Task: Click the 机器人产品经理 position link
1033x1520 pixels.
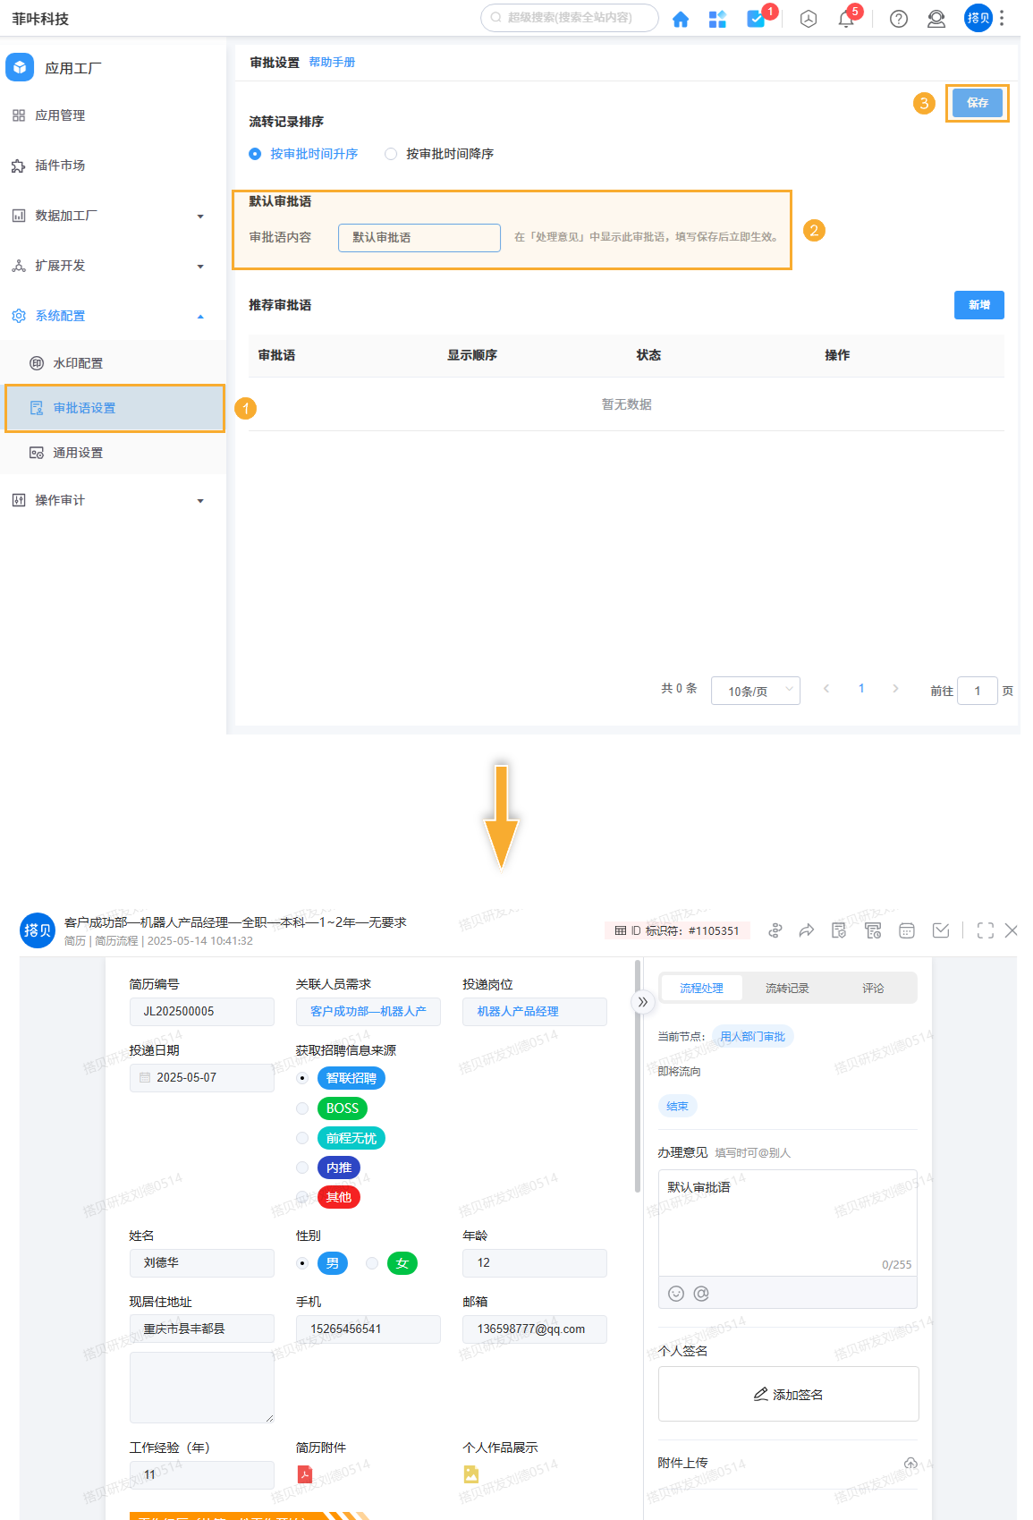Action: click(x=535, y=1011)
